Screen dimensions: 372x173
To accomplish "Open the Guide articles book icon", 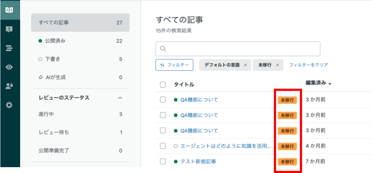I will tap(9, 10).
